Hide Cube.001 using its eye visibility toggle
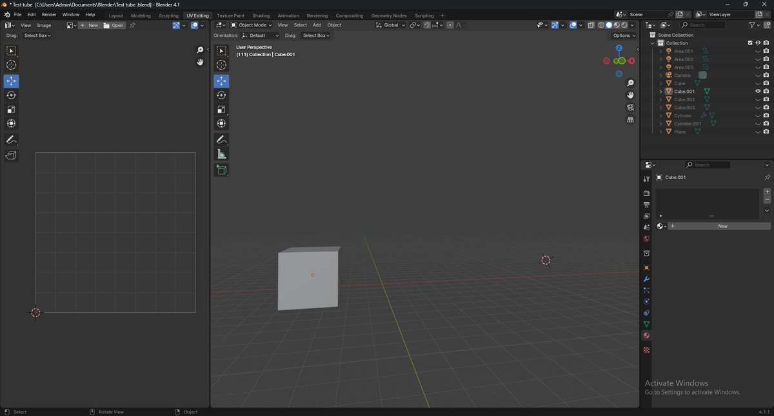The width and height of the screenshot is (774, 416). pyautogui.click(x=757, y=91)
